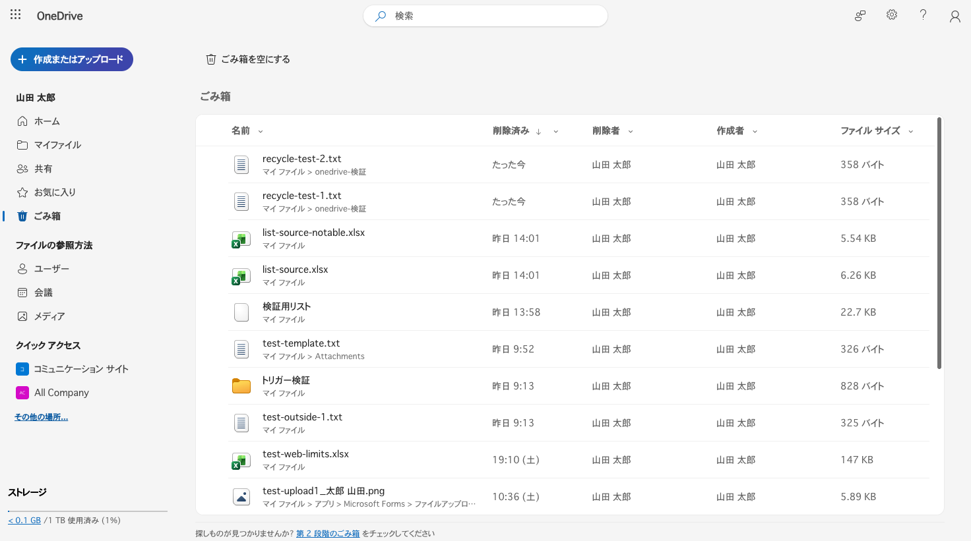Select the test-upload1_太郎 山田.png file name

pos(323,491)
